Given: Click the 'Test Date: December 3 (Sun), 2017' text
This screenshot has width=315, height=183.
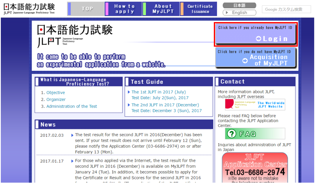Looking at the screenshot, I should click(167, 111).
